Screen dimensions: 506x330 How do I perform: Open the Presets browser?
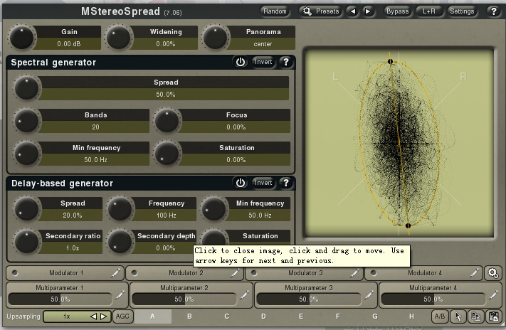pyautogui.click(x=320, y=11)
